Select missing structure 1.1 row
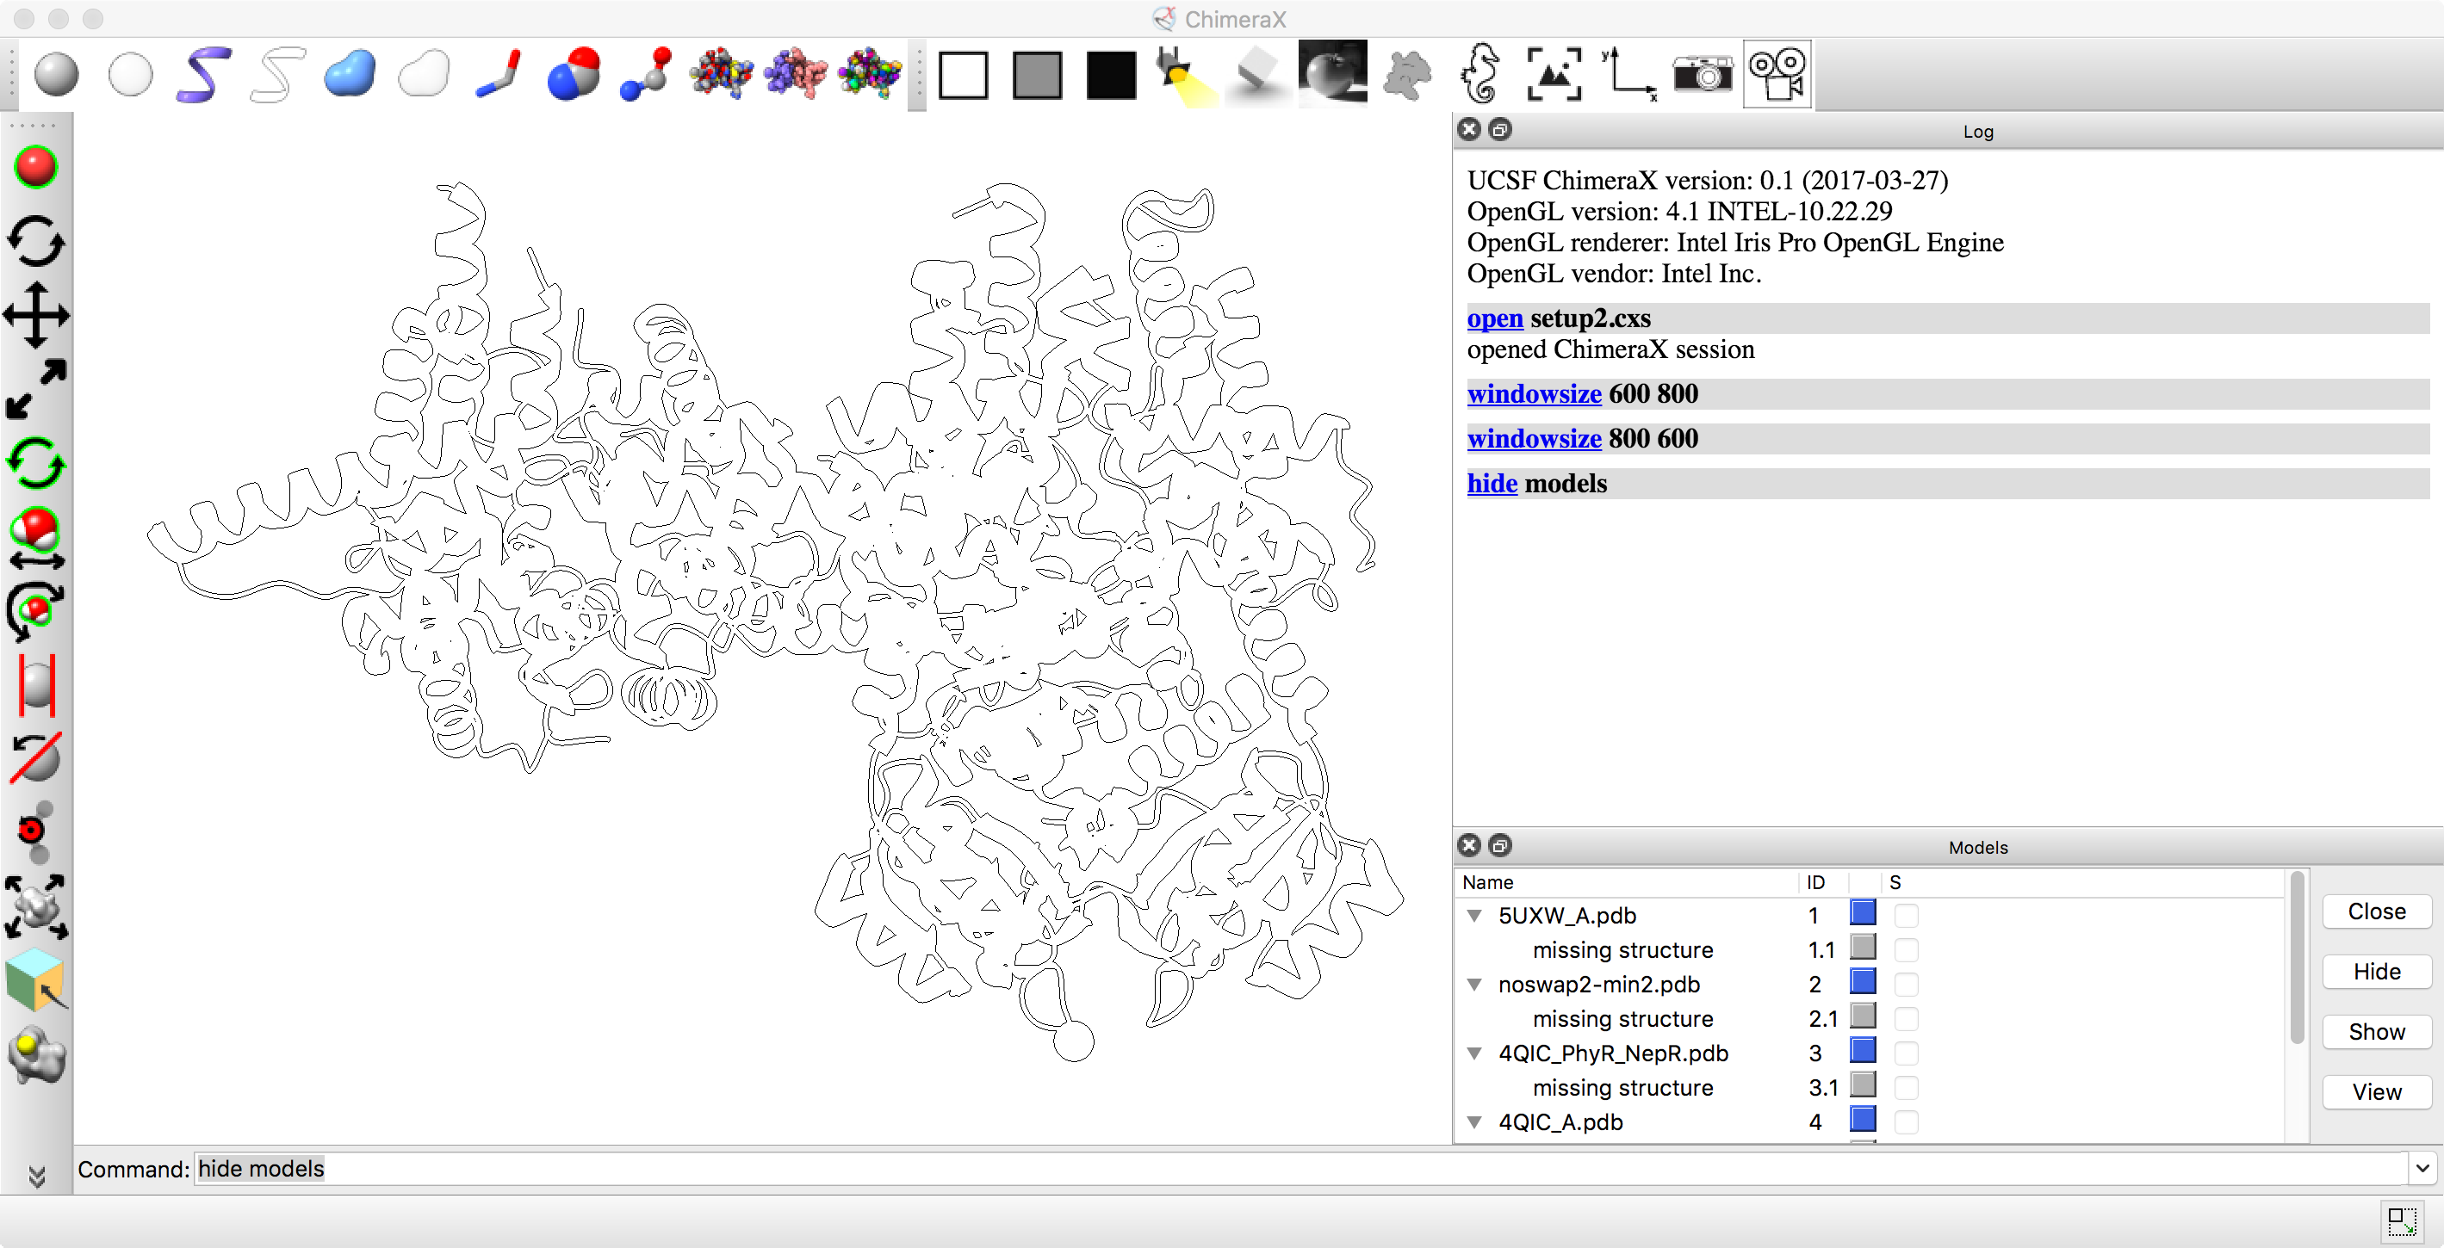2444x1248 pixels. (1622, 949)
